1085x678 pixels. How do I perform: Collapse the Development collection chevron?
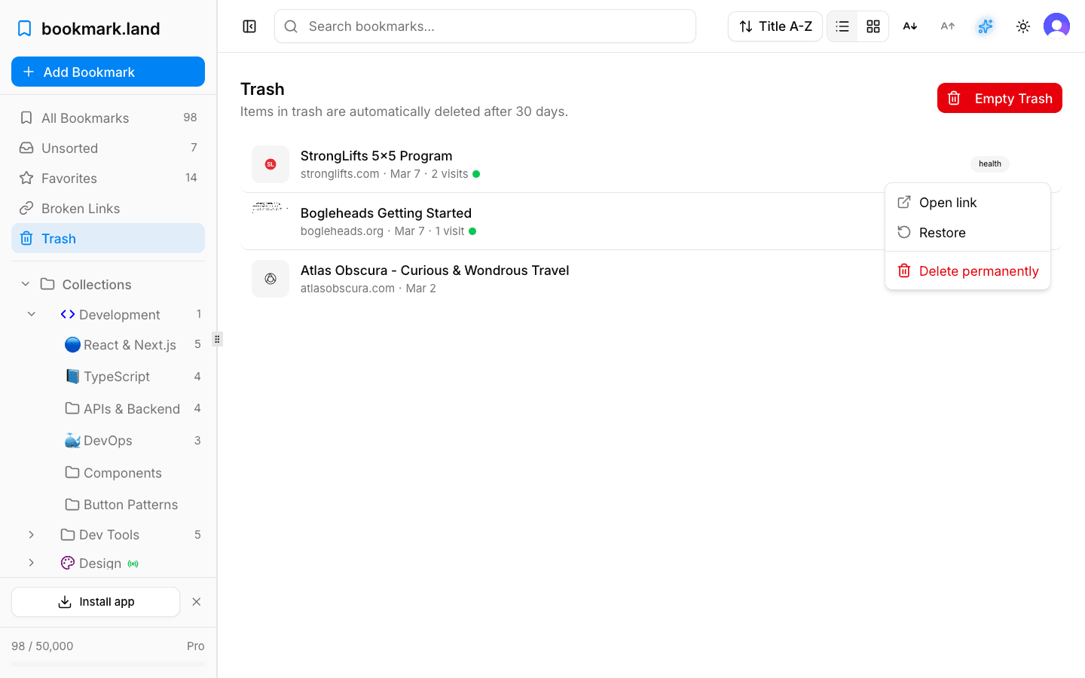pos(32,314)
